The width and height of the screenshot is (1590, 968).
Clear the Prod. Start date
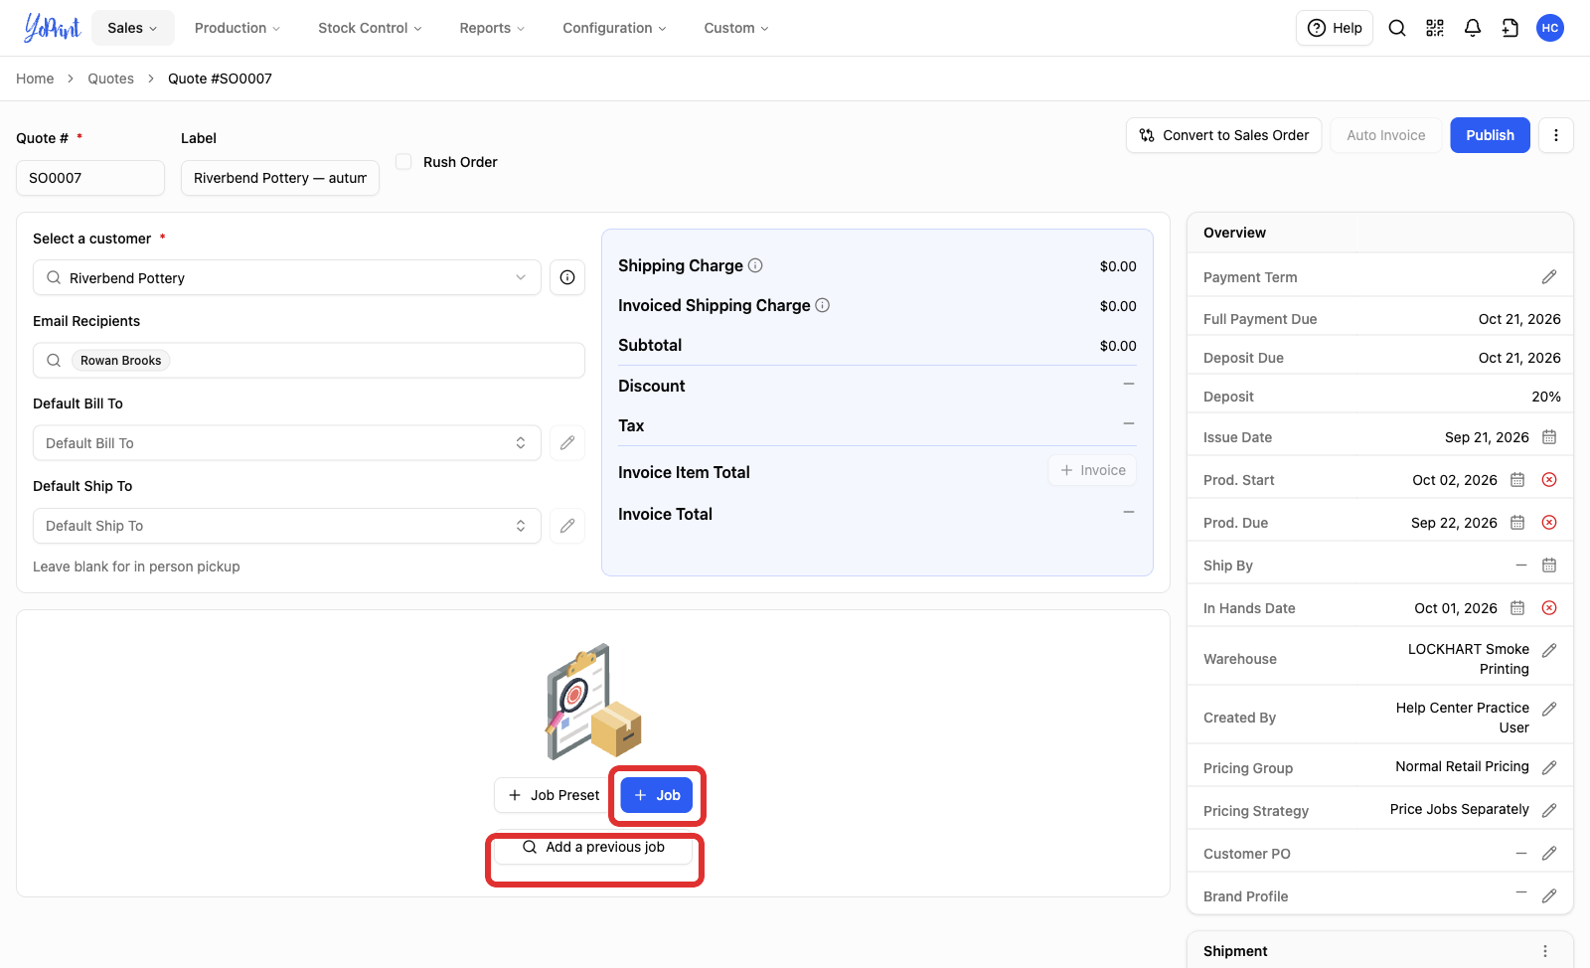coord(1549,480)
